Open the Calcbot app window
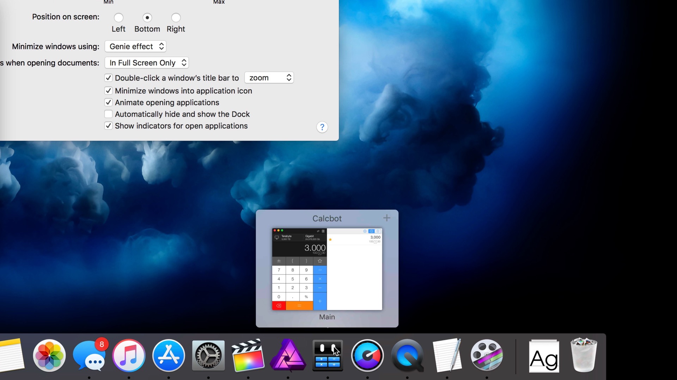 pyautogui.click(x=327, y=269)
